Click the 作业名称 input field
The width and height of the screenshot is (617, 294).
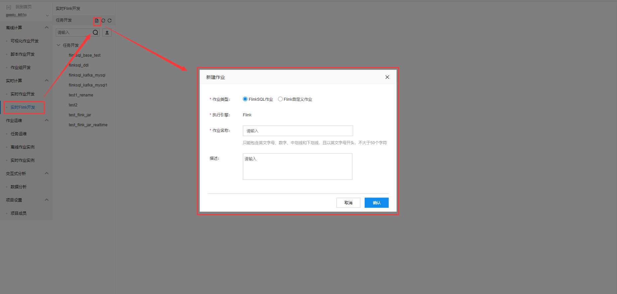point(298,131)
